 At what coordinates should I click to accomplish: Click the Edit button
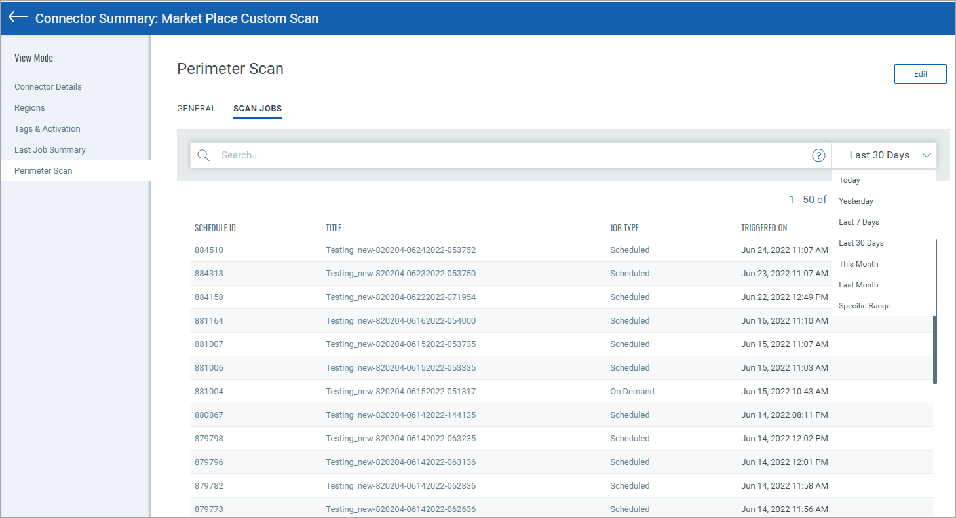tap(920, 74)
